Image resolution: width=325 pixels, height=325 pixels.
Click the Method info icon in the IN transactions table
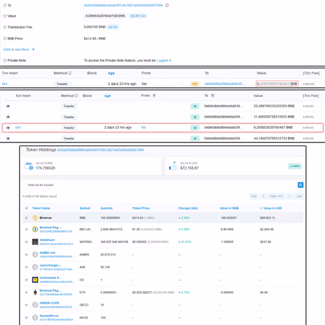76,96
